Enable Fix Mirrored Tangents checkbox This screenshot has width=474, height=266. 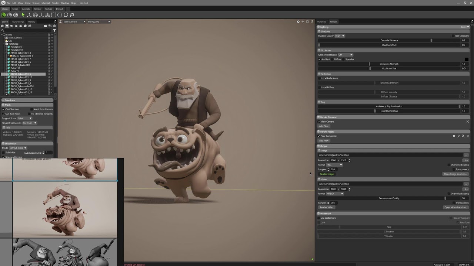[x=29, y=114]
